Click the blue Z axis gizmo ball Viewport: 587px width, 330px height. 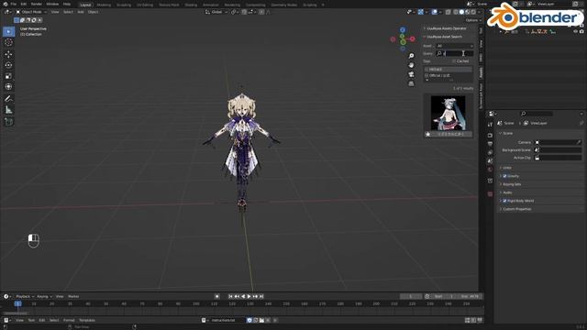point(403,30)
